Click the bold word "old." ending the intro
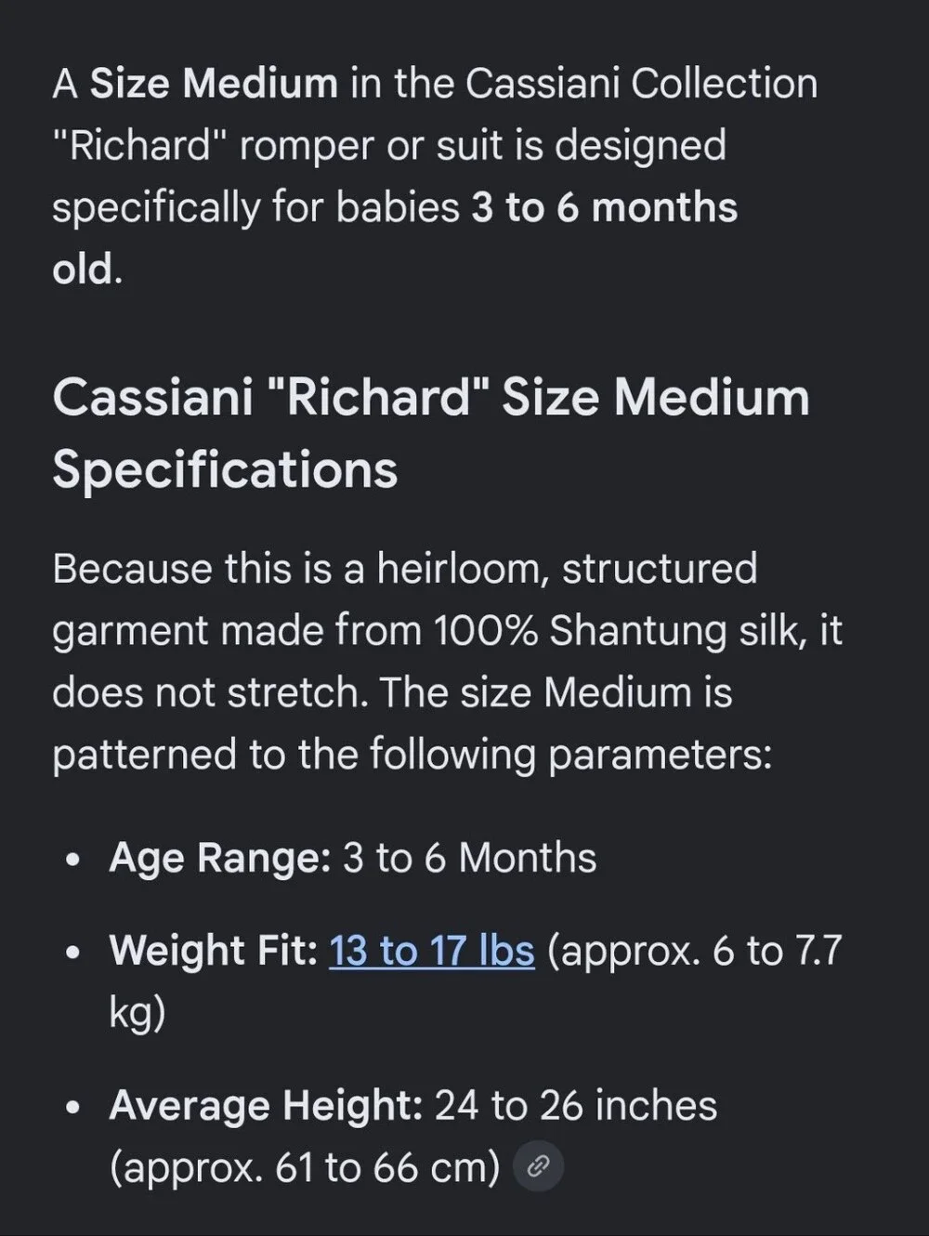This screenshot has height=1236, width=929. tap(87, 270)
